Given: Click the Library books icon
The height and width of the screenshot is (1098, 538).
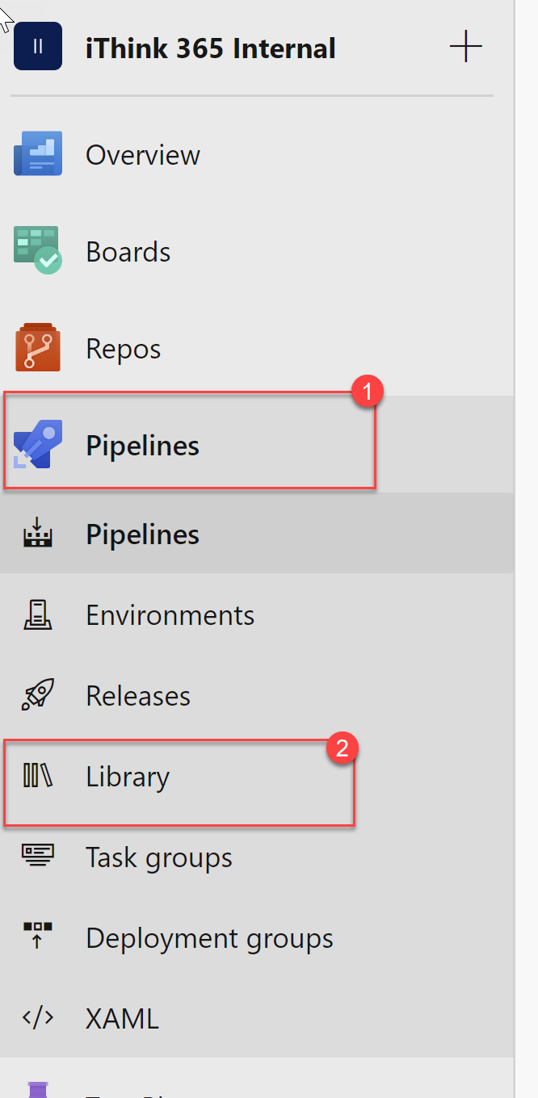Looking at the screenshot, I should (x=38, y=776).
